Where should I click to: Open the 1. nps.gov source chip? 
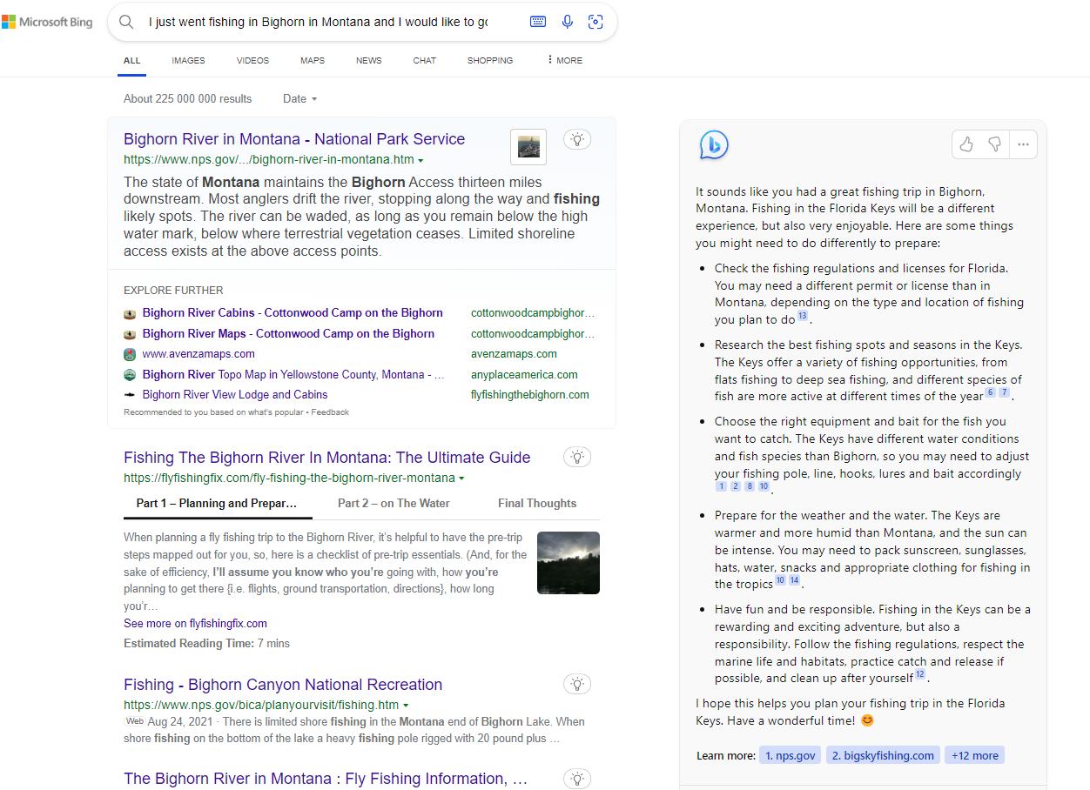791,755
